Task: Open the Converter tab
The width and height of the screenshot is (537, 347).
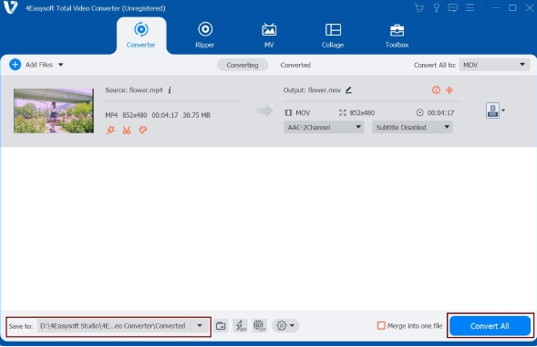Action: (x=140, y=36)
